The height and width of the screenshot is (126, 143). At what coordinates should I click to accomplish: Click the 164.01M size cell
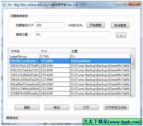[55, 84]
